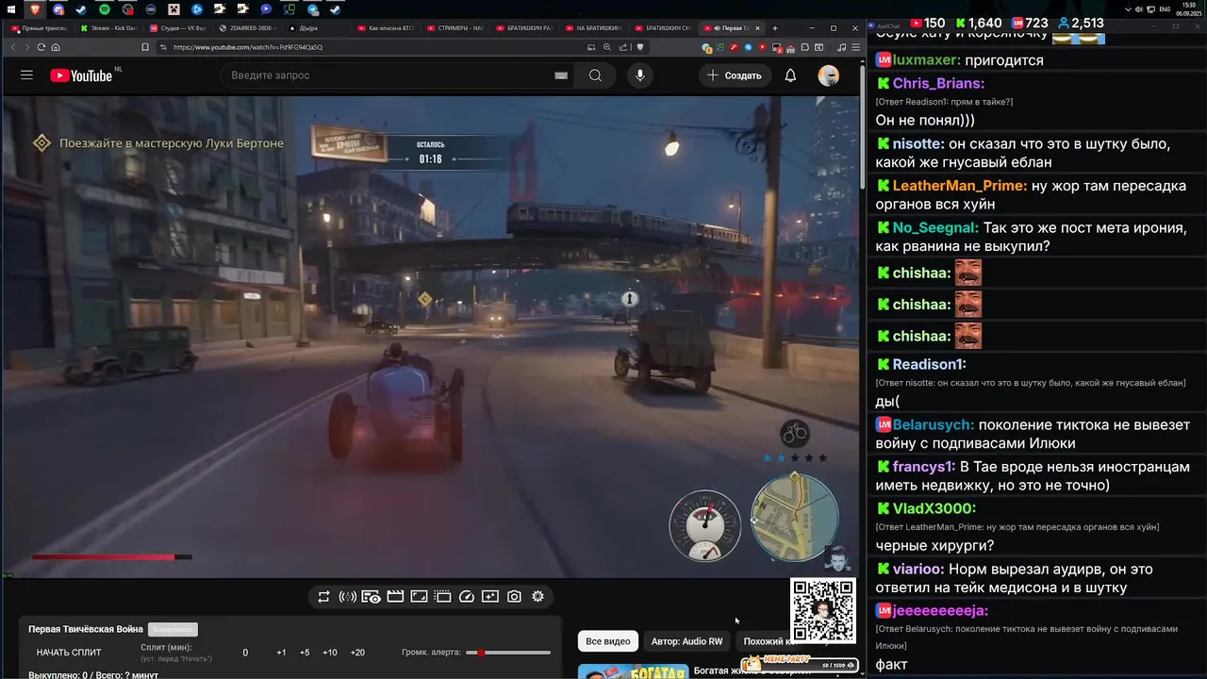Open the Windows Start button
The width and height of the screenshot is (1207, 679).
point(11,9)
